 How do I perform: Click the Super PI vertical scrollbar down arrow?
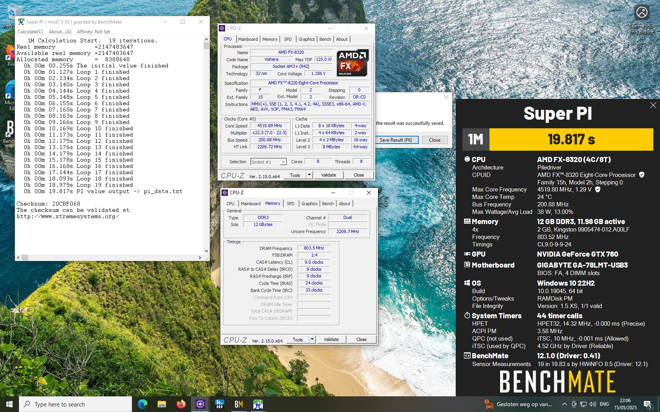pos(206,251)
